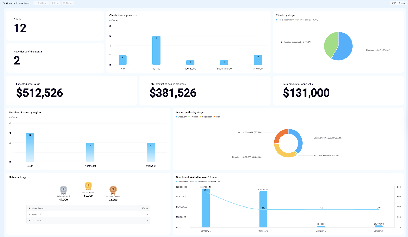
Task: Toggle the Negotiation legend entry
Action: pyautogui.click(x=206, y=117)
